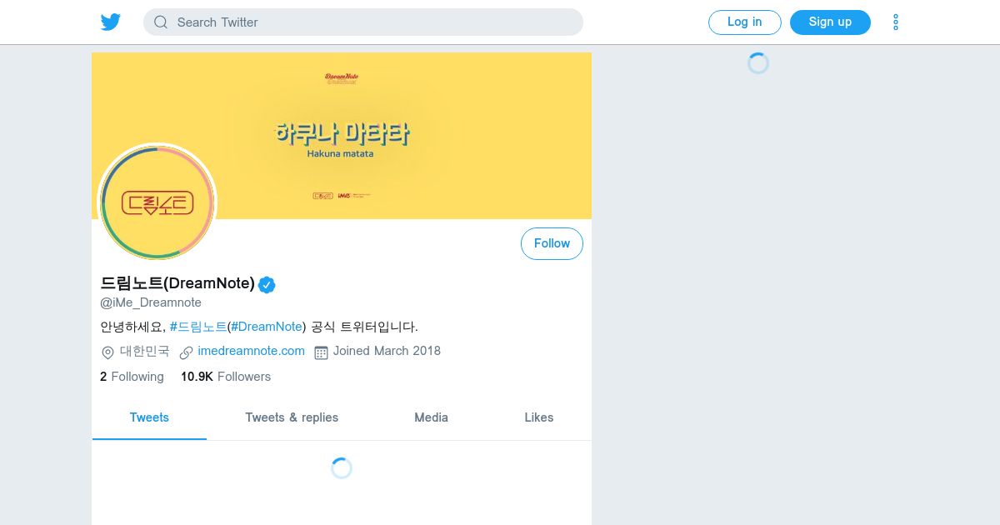Viewport: 1000px width, 525px height.
Task: Focus the Search Twitter field
Action: [x=363, y=22]
